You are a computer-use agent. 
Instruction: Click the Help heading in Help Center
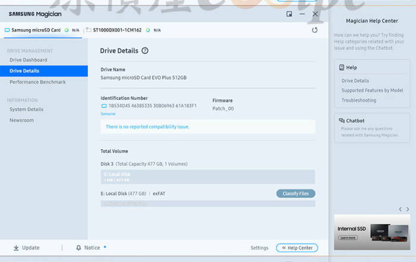point(351,67)
